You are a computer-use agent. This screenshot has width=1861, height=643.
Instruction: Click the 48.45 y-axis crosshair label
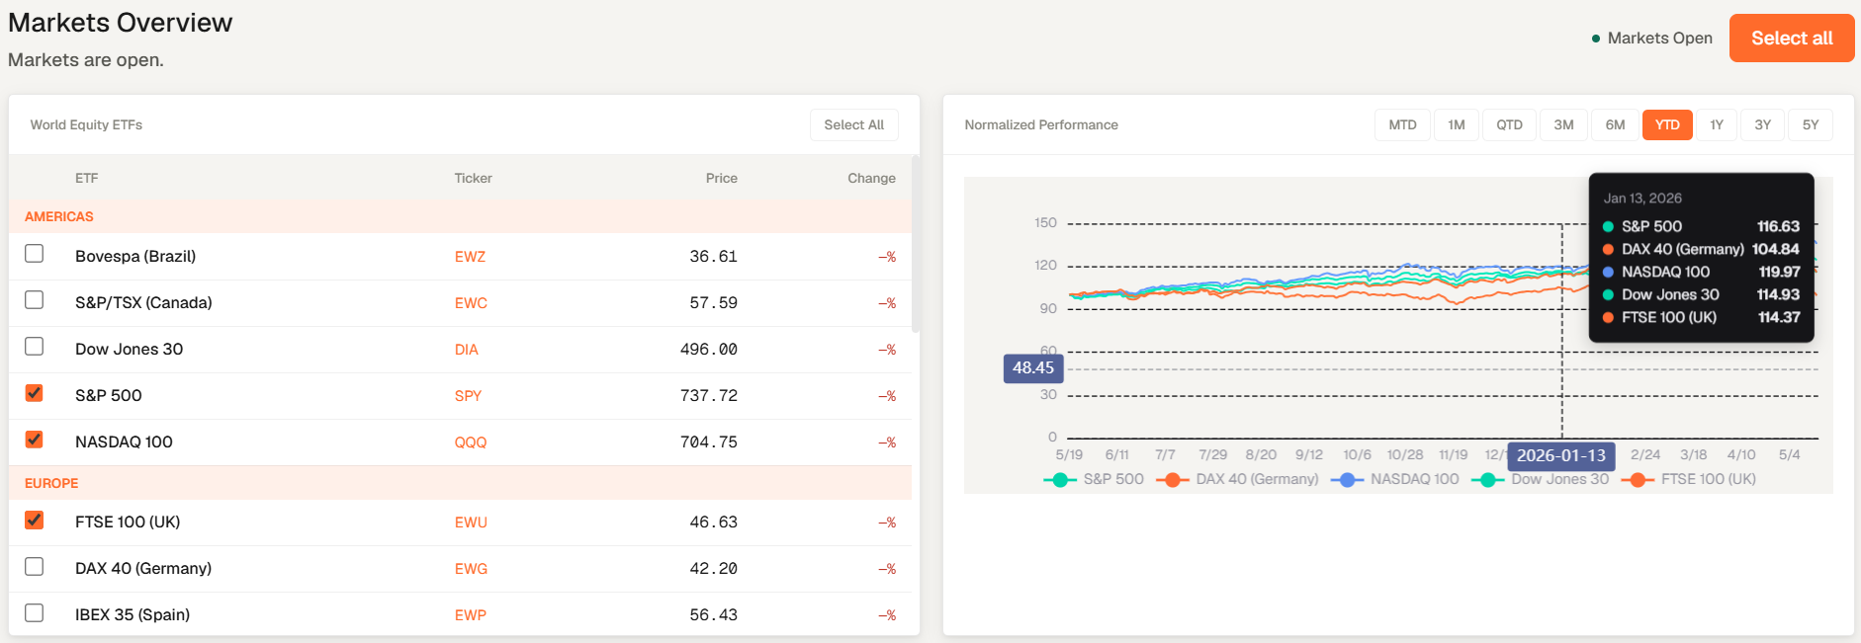pyautogui.click(x=1033, y=368)
